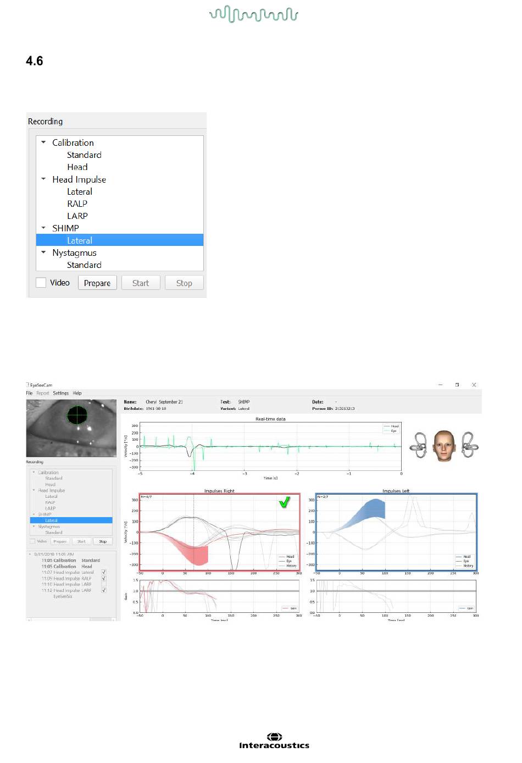Open the File menu in EyeSeeCam

pyautogui.click(x=29, y=393)
